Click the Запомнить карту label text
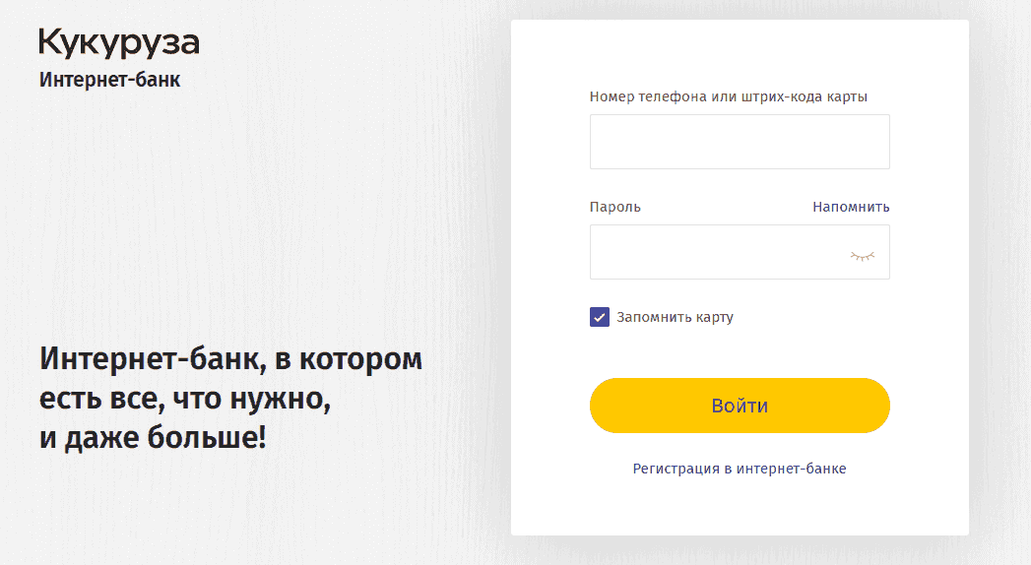The width and height of the screenshot is (1031, 565). (x=675, y=317)
